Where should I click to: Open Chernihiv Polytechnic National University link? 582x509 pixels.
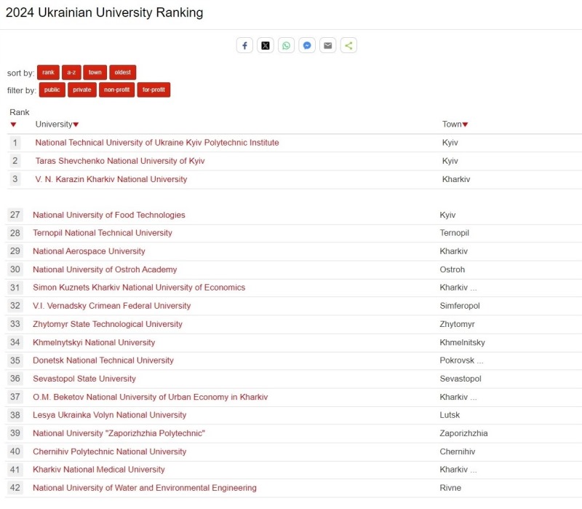click(110, 451)
